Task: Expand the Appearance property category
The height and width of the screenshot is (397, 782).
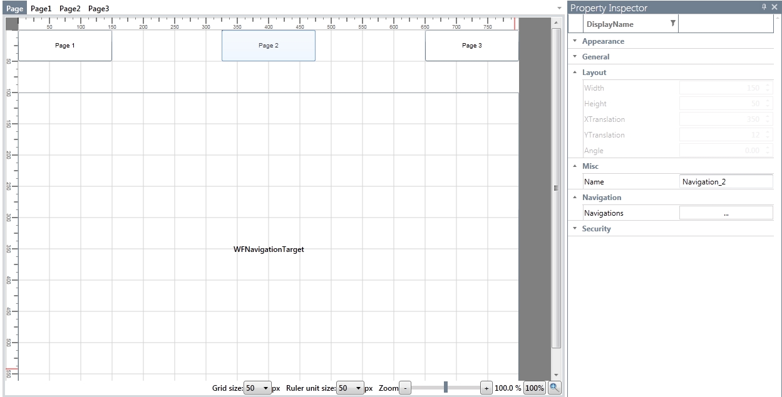Action: click(x=574, y=41)
